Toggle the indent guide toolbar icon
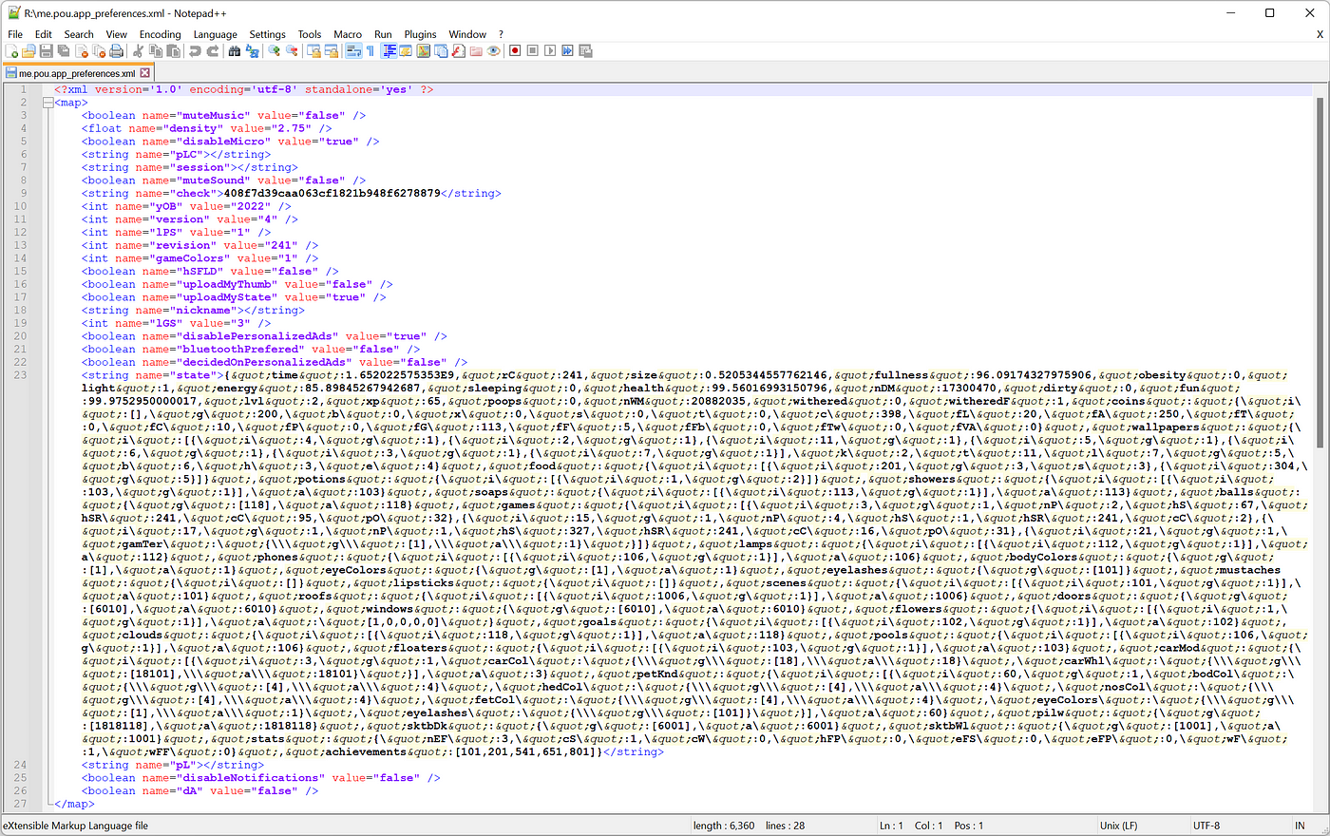This screenshot has height=836, width=1330. tap(389, 51)
